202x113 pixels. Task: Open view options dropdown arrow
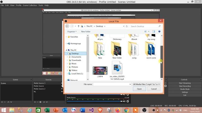149,31
